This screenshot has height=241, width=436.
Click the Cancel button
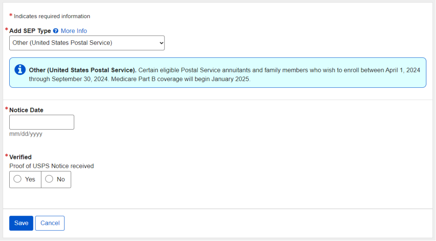[x=50, y=223]
